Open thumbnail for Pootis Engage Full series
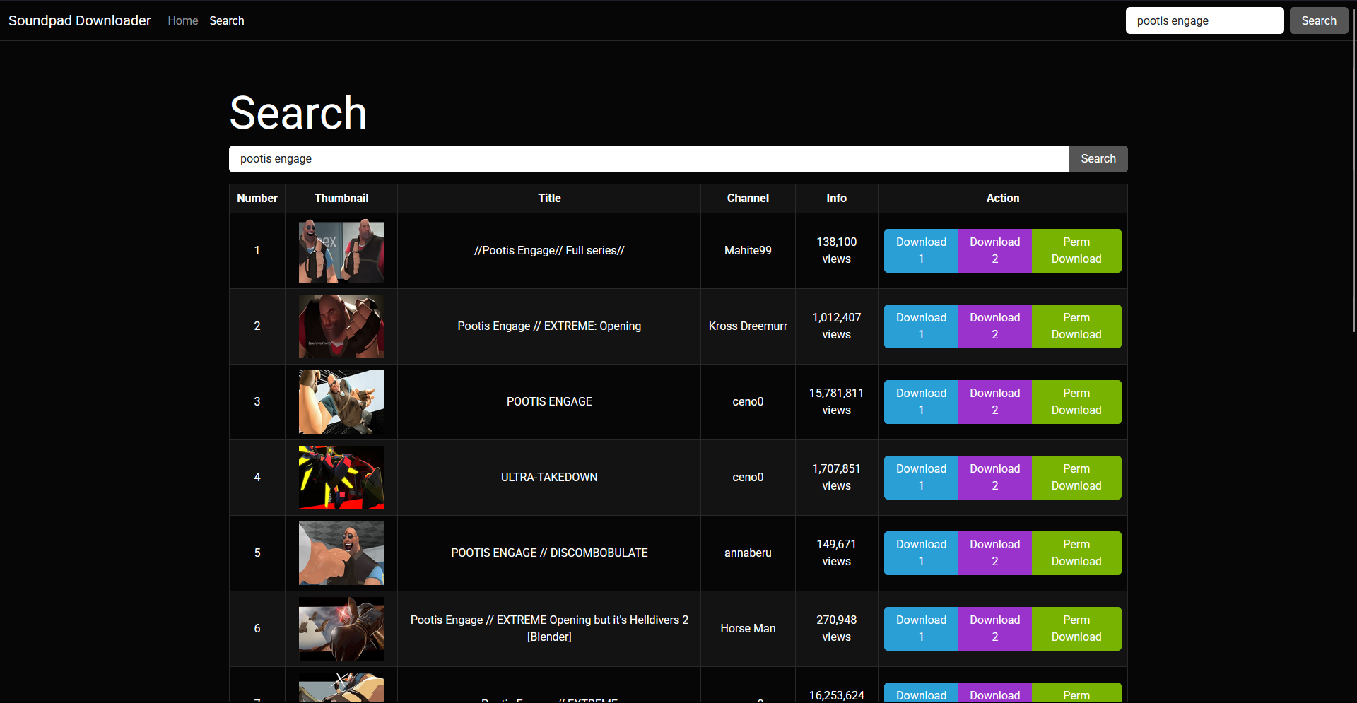The height and width of the screenshot is (703, 1357). point(341,251)
